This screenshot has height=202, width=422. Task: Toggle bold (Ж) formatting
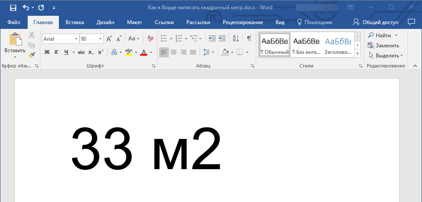[x=47, y=52]
